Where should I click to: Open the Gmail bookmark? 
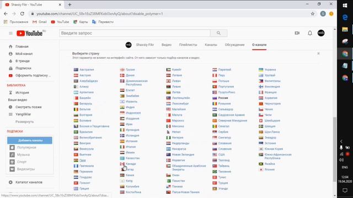[x=40, y=22]
